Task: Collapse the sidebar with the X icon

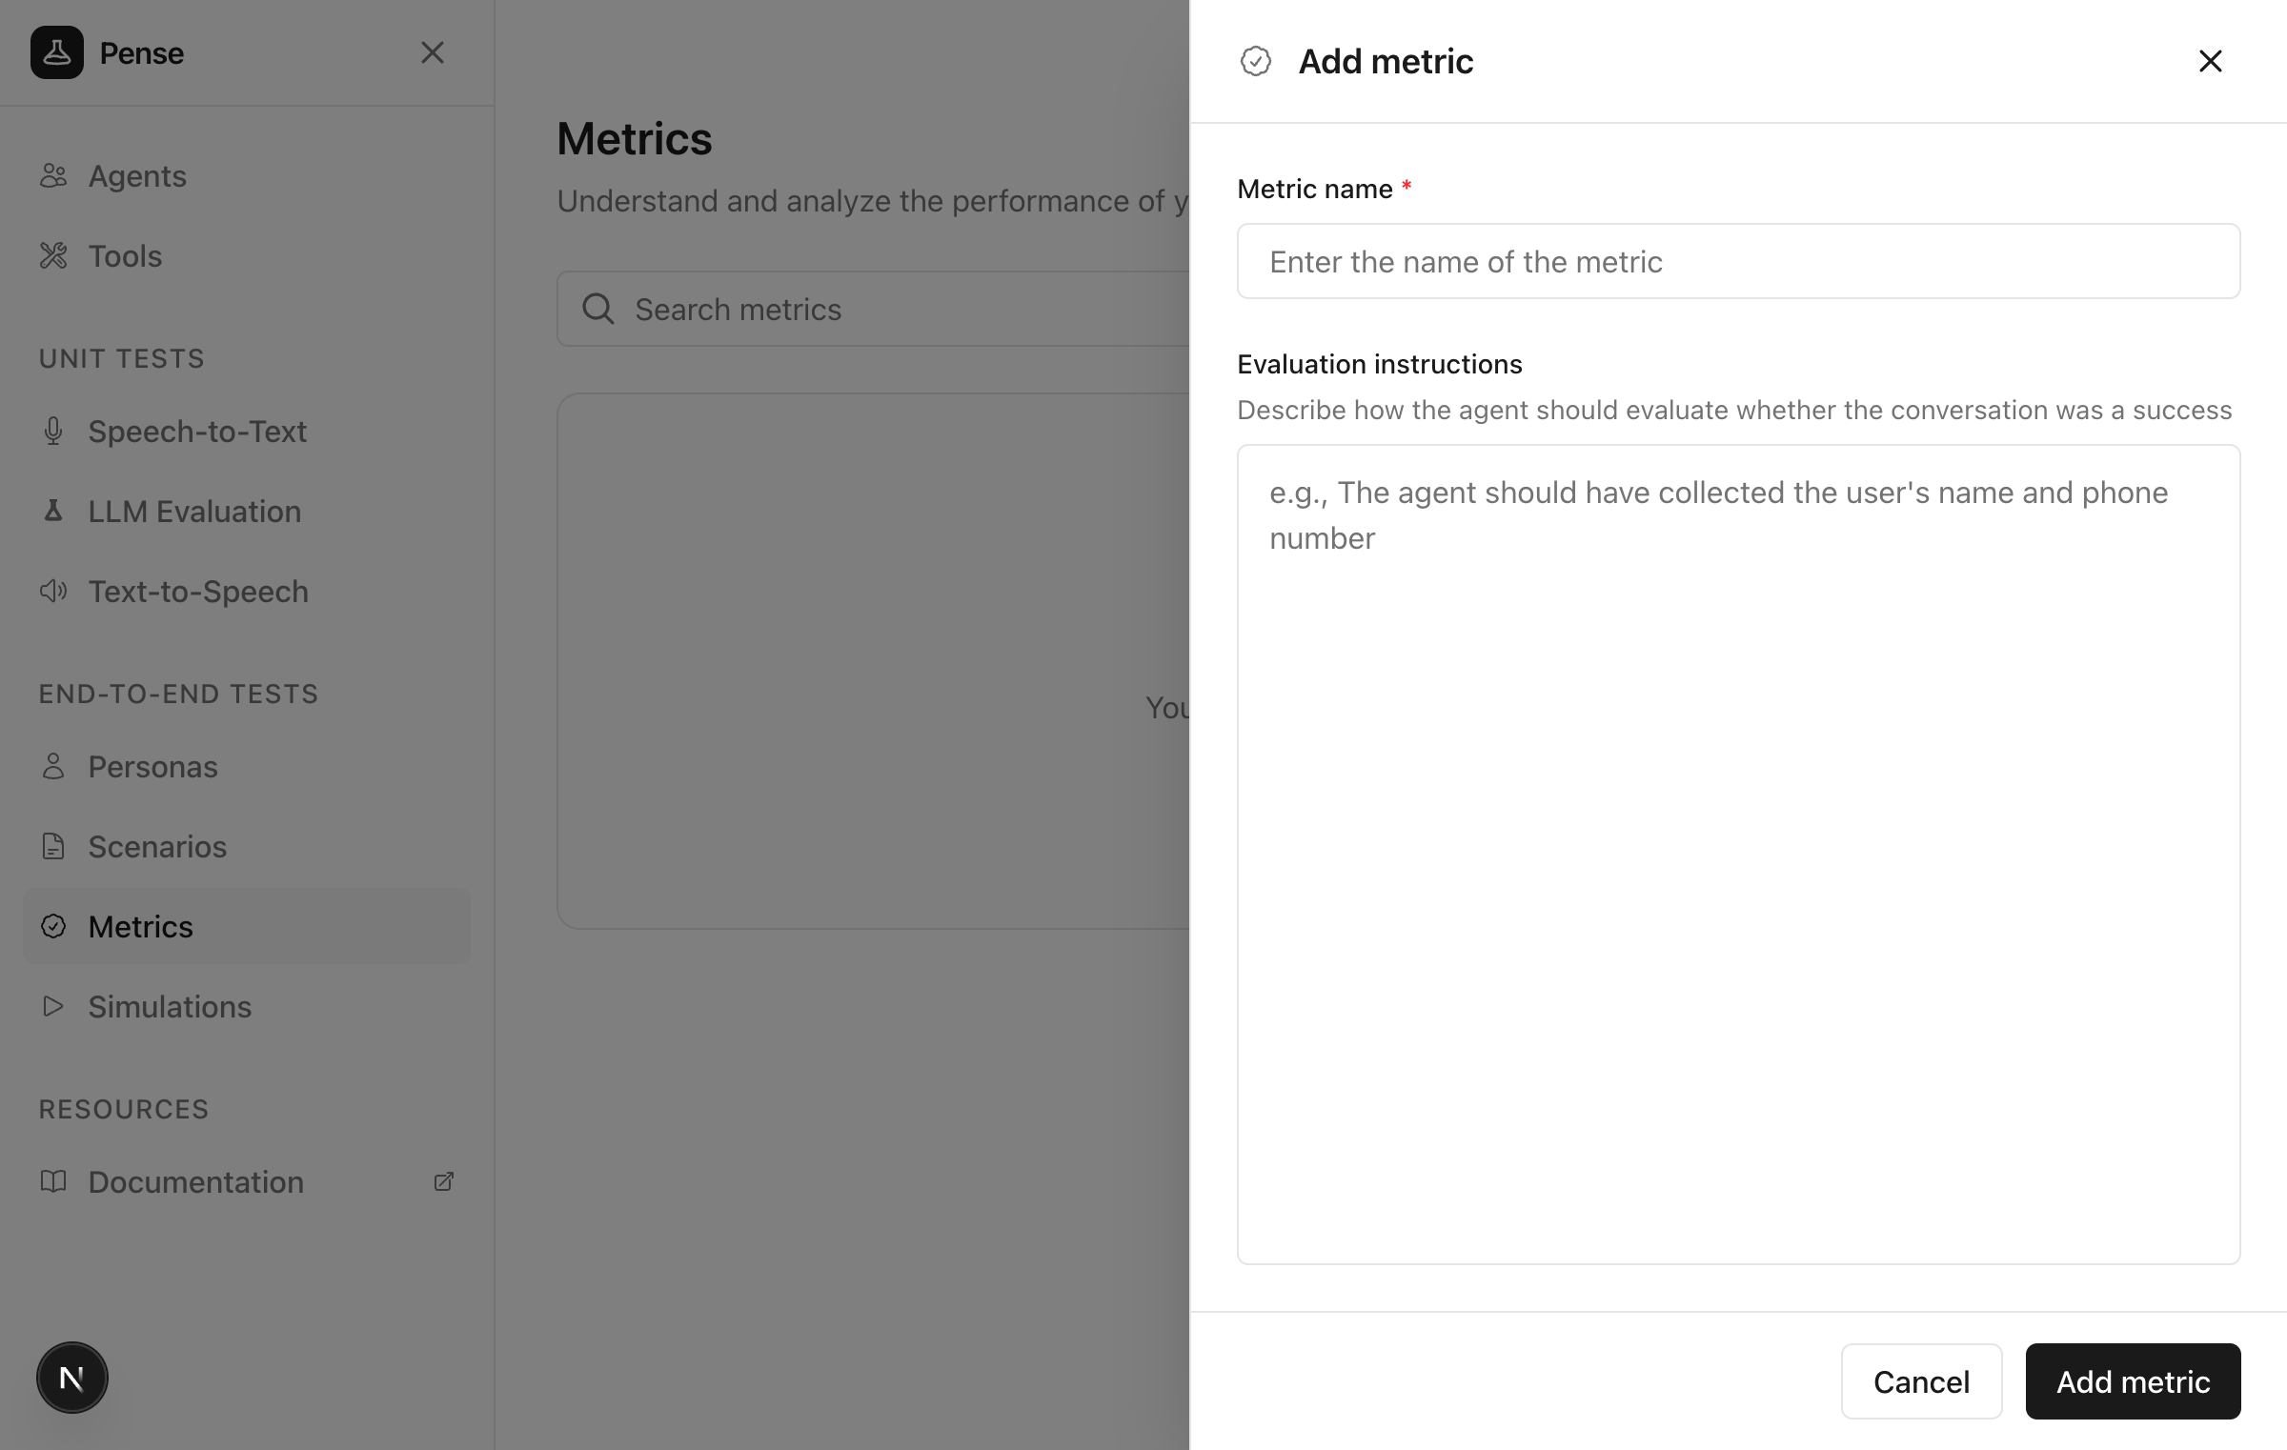Action: (x=435, y=52)
